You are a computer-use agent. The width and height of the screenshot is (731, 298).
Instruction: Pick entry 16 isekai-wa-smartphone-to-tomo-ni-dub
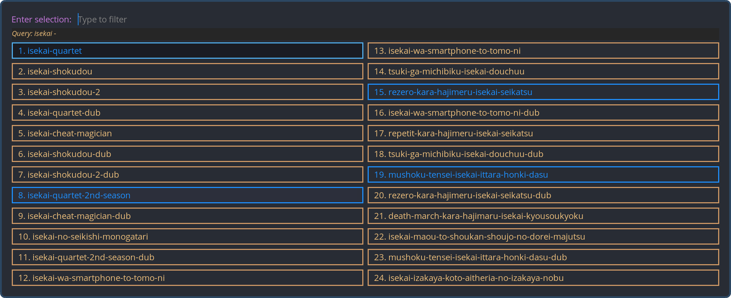tap(543, 113)
